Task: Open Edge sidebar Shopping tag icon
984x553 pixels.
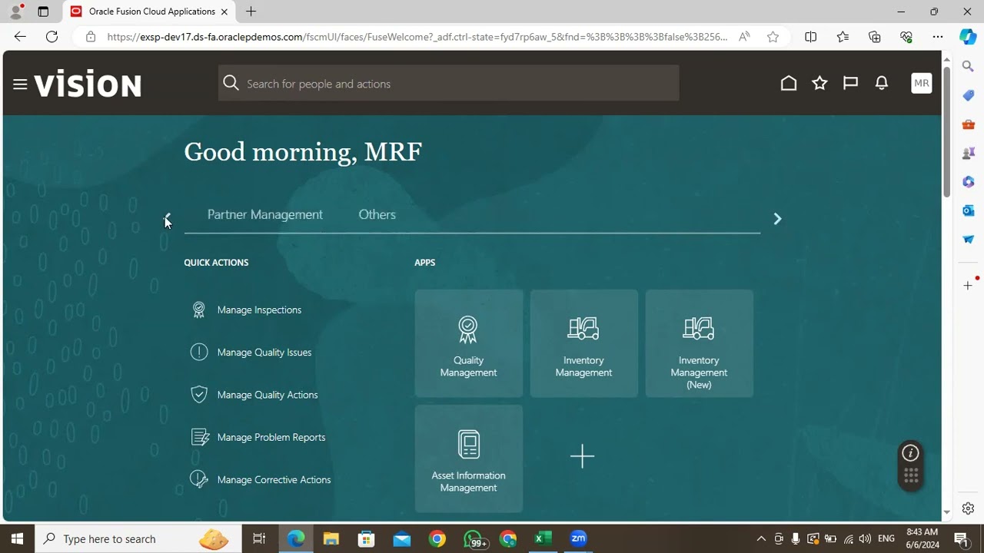Action: [x=969, y=95]
